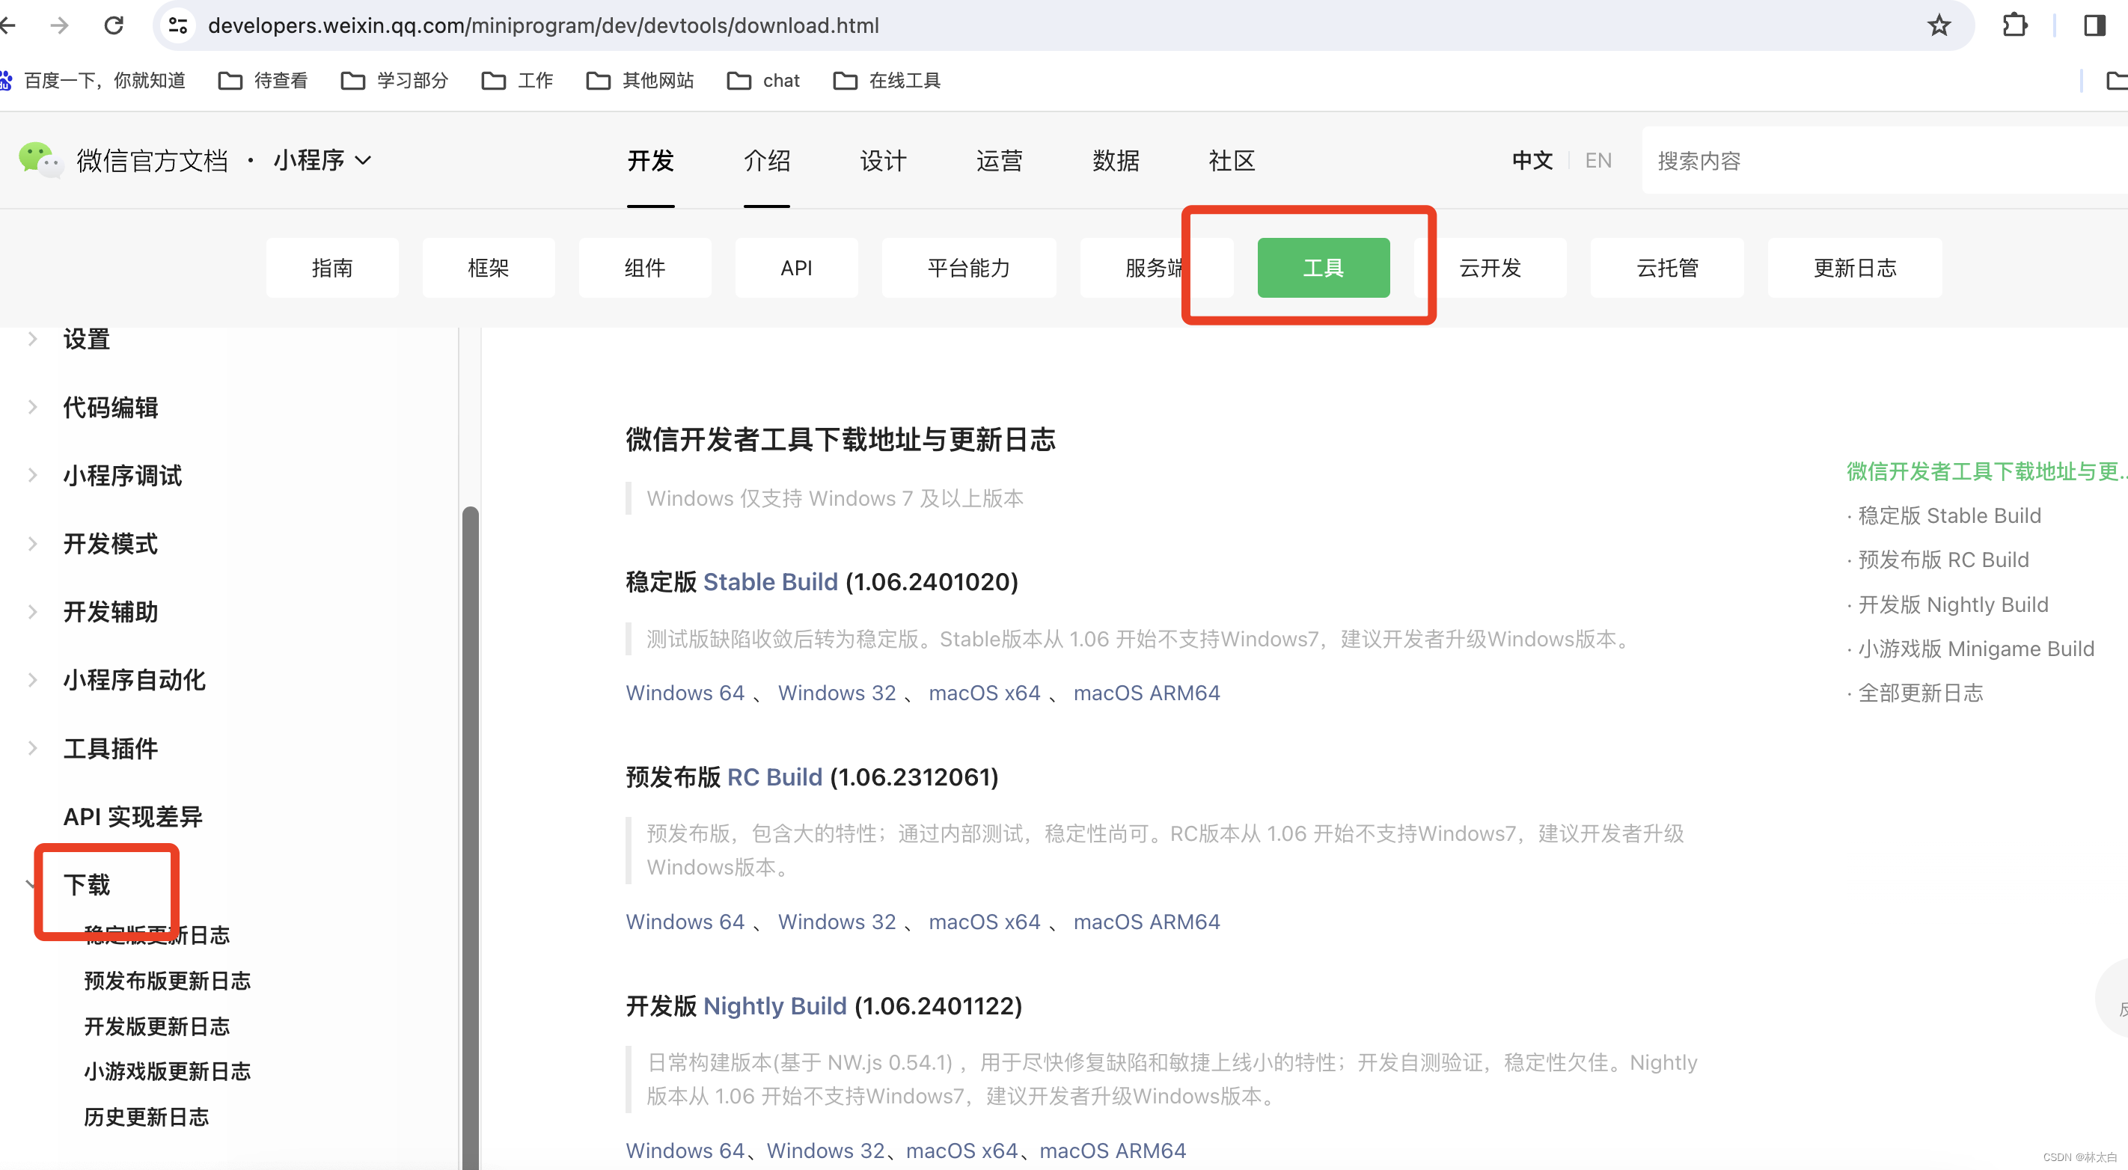This screenshot has width=2128, height=1170.
Task: Open the RC Build heading link
Action: click(774, 777)
